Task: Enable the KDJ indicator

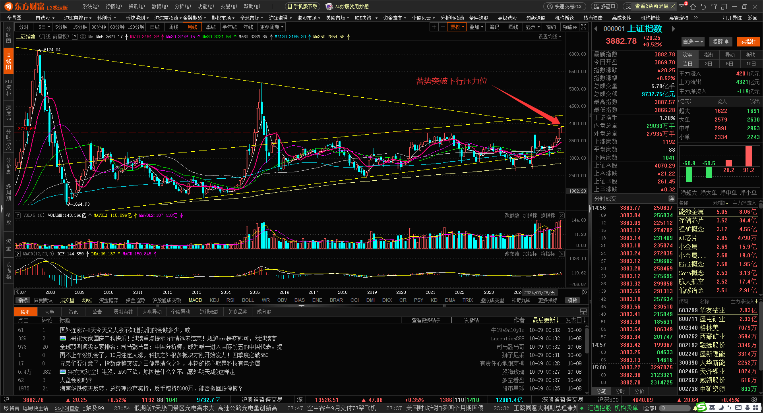Action: tap(214, 300)
